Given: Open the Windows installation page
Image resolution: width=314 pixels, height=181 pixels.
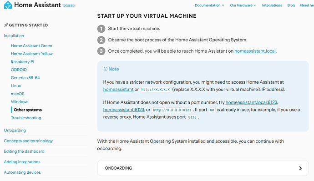Looking at the screenshot, I should pos(20,102).
